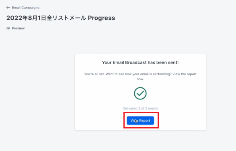Click the back arrow icon

click(8, 8)
